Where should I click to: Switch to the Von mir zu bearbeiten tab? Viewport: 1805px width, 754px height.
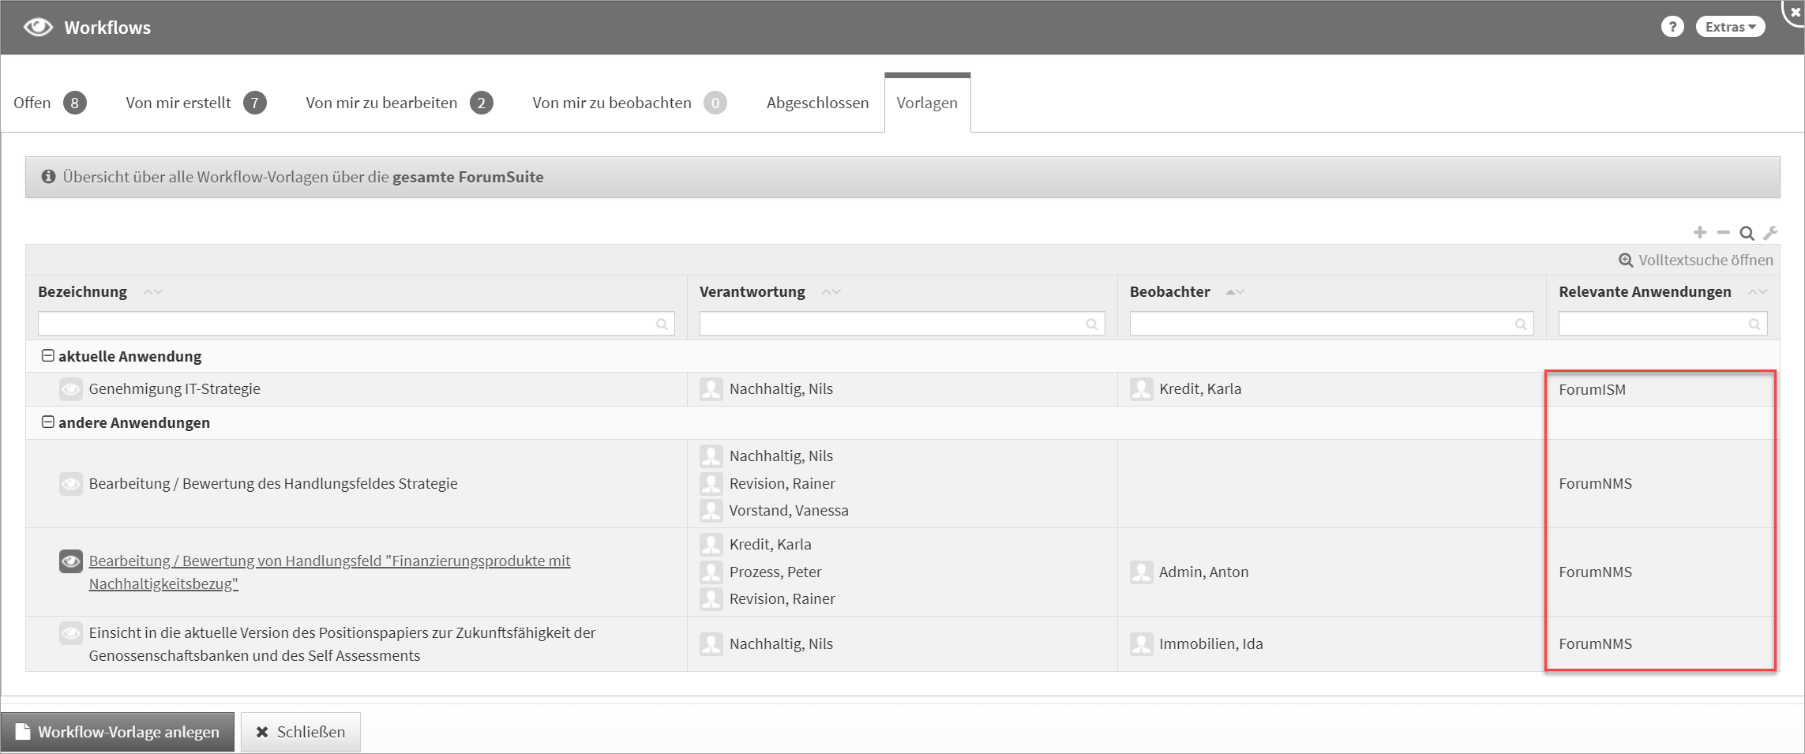pyautogui.click(x=381, y=103)
